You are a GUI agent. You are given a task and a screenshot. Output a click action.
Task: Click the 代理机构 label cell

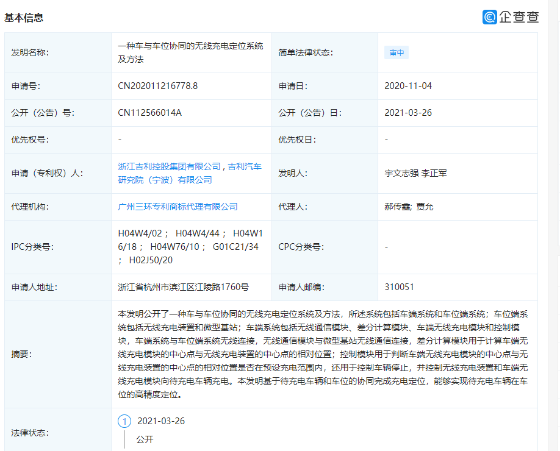[x=58, y=207]
